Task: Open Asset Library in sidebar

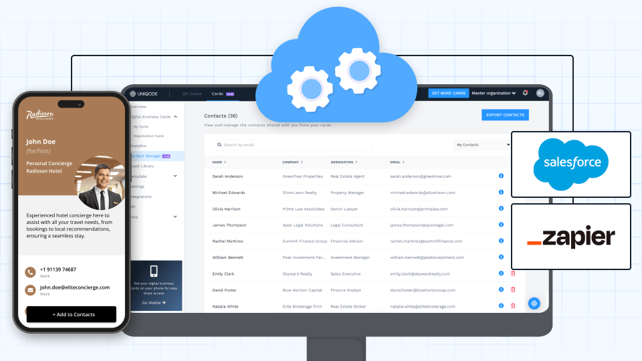Action: pyautogui.click(x=142, y=166)
